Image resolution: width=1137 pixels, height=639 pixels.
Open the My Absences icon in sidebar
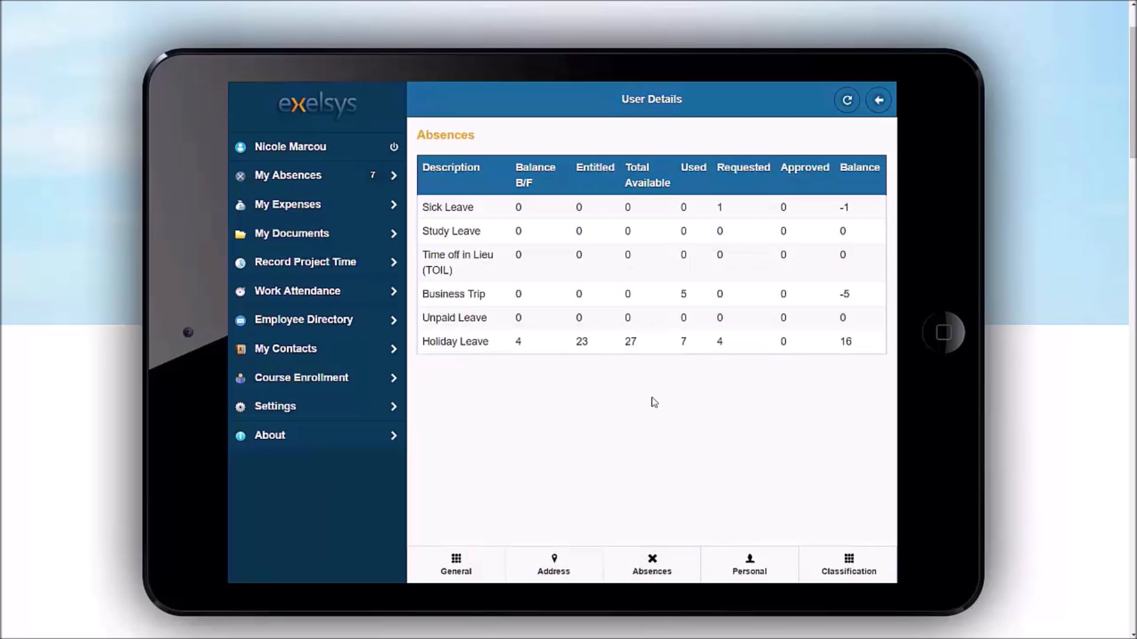click(x=240, y=176)
